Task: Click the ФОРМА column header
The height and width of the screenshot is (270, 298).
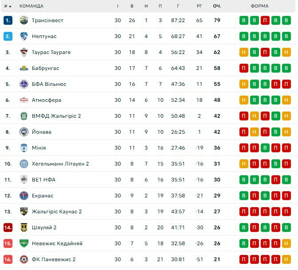Action: [x=259, y=6]
